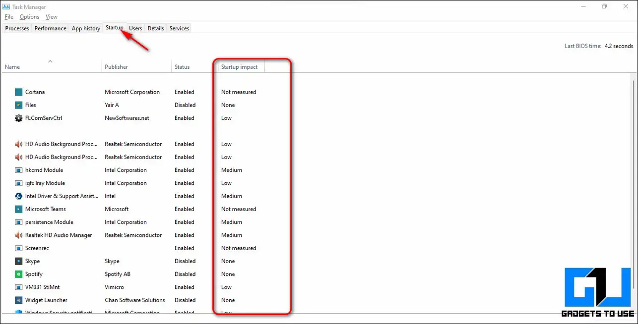Viewport: 638px width, 324px height.
Task: Select the Medium impact for persistence Module
Action: pos(232,222)
